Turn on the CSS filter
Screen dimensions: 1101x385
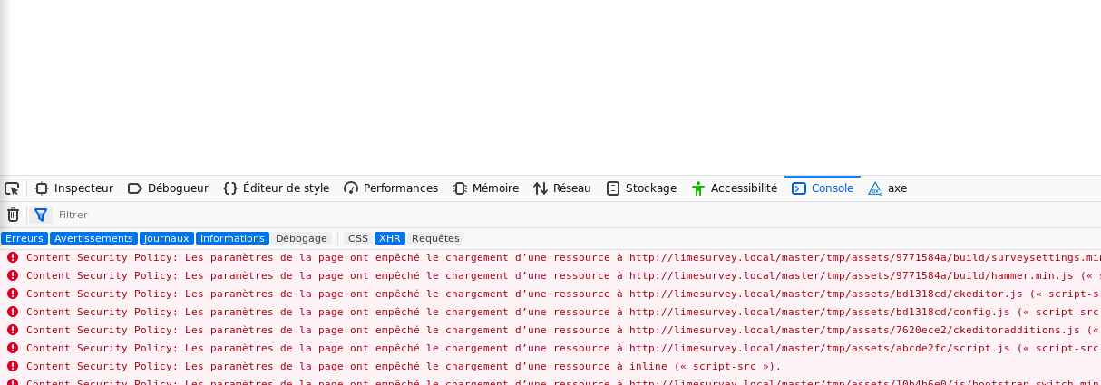358,238
